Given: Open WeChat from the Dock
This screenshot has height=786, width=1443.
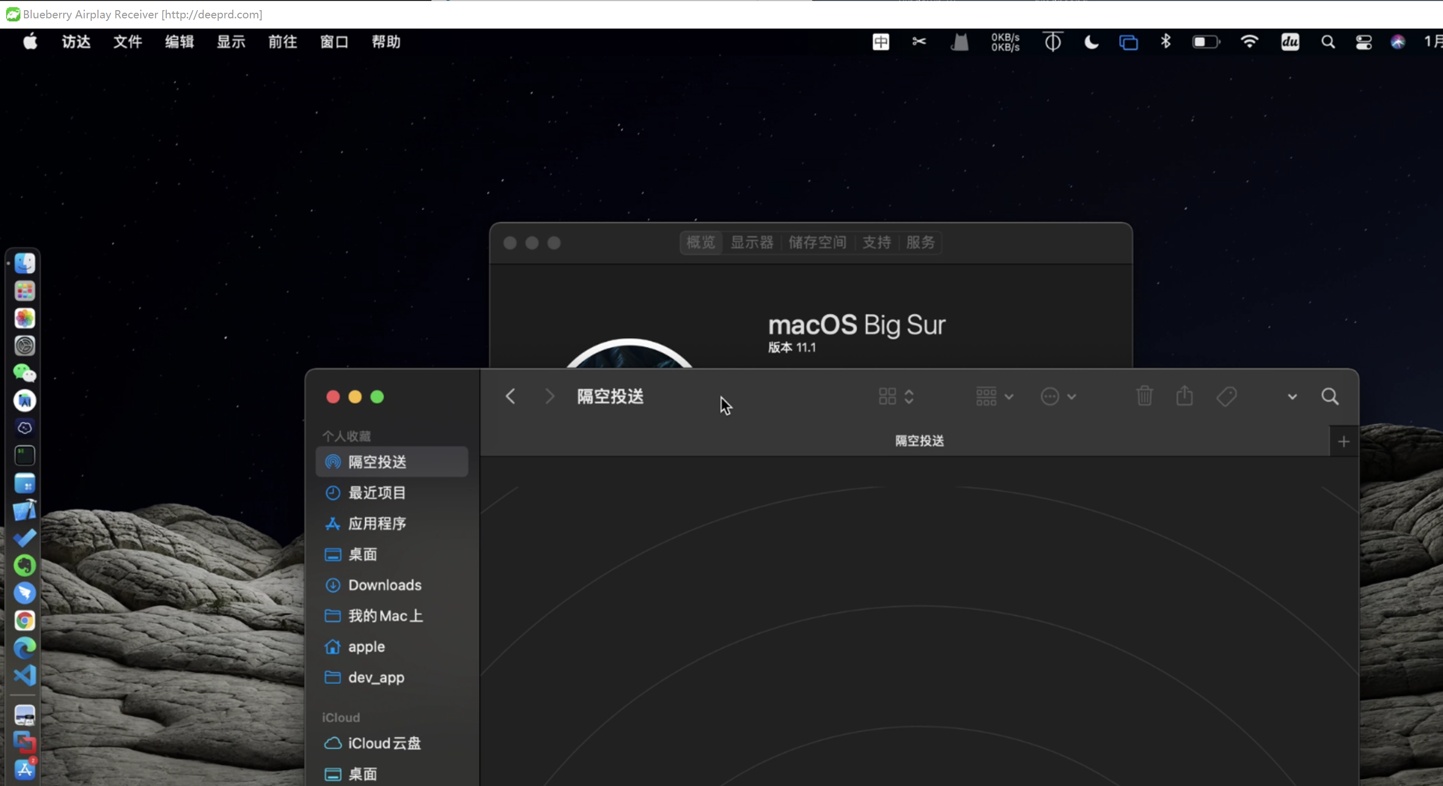Looking at the screenshot, I should (x=24, y=373).
